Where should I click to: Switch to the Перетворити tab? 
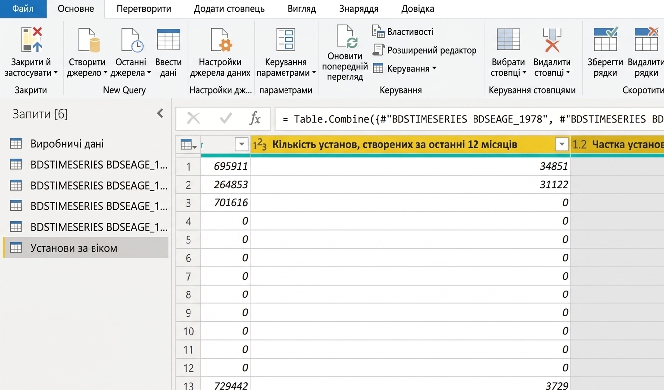[x=144, y=9]
